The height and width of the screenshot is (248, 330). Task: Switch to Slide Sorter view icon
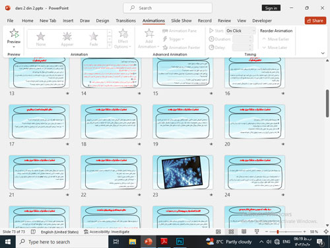point(231,231)
